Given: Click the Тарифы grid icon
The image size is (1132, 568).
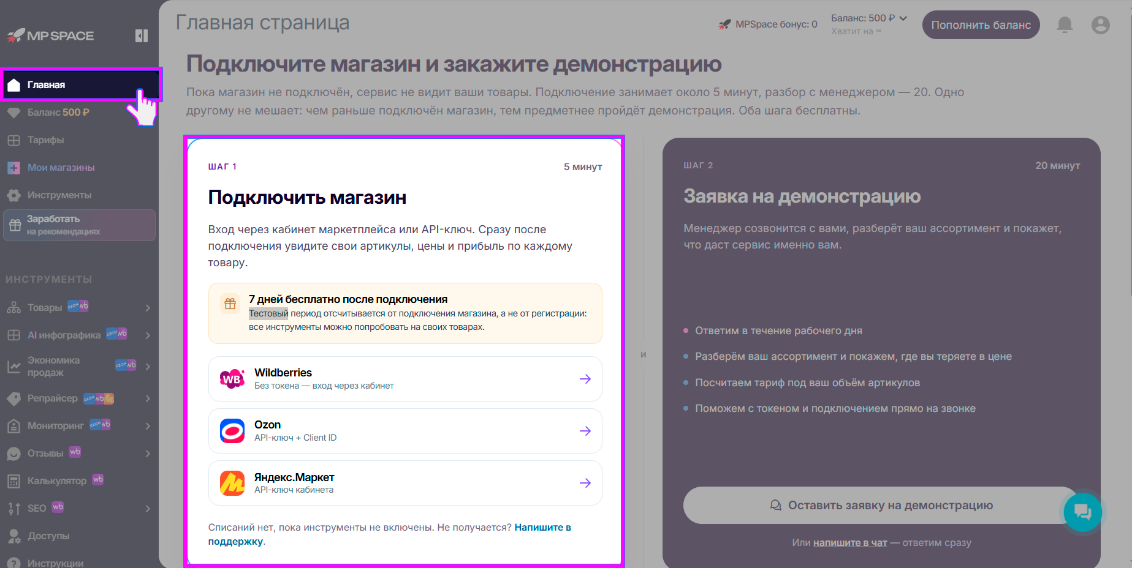Looking at the screenshot, I should [14, 140].
